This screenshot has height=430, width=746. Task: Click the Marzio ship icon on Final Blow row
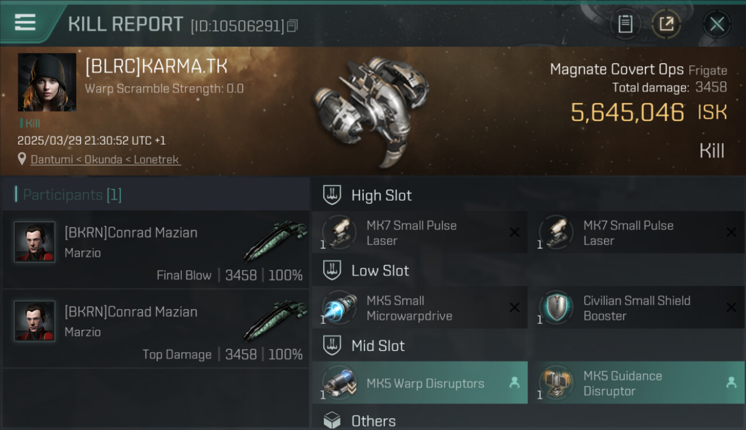275,241
